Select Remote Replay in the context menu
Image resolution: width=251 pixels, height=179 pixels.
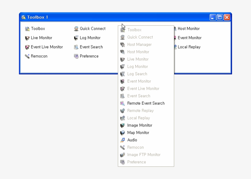point(140,110)
